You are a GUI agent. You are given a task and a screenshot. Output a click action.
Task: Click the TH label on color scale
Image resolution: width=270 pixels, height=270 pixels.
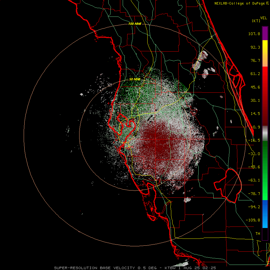coord(258,234)
